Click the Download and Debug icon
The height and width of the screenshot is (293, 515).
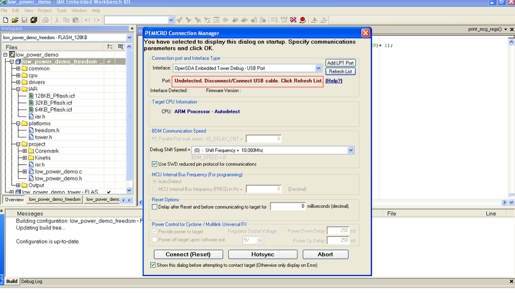(314, 21)
